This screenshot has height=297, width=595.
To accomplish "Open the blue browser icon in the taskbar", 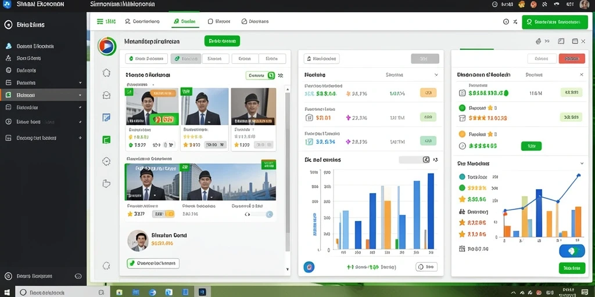I will click(x=153, y=292).
